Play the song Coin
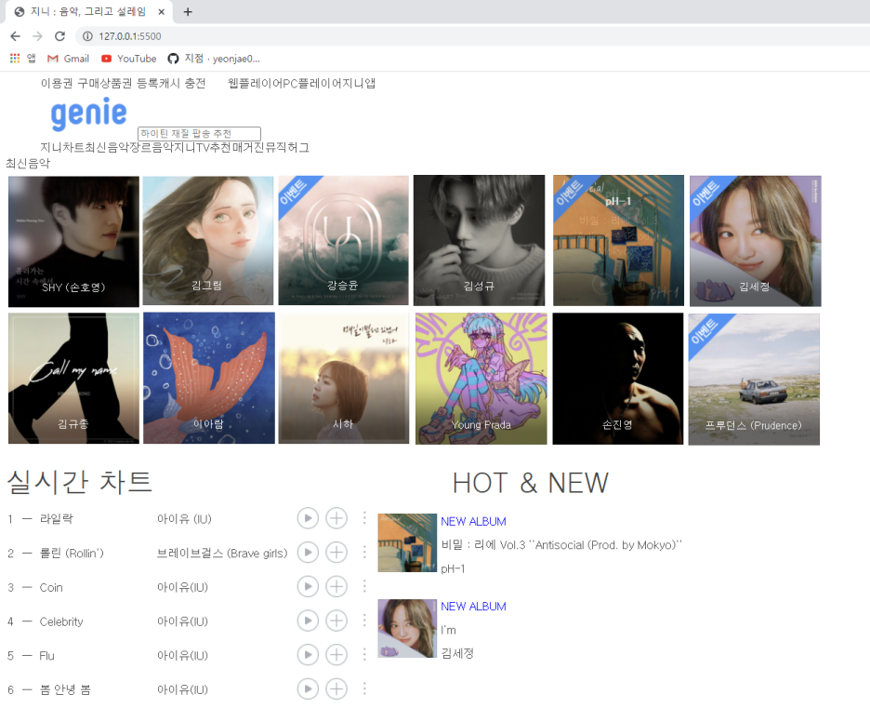870x708 pixels. [x=308, y=586]
